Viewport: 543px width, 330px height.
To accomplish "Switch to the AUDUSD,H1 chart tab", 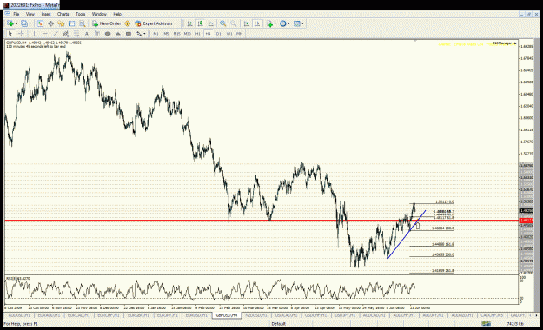I will 19,315.
